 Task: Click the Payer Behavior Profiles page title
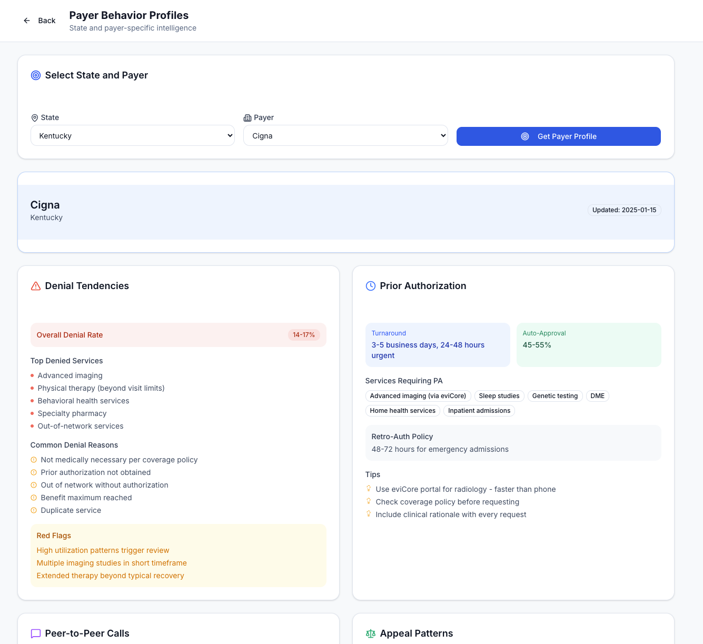click(129, 15)
